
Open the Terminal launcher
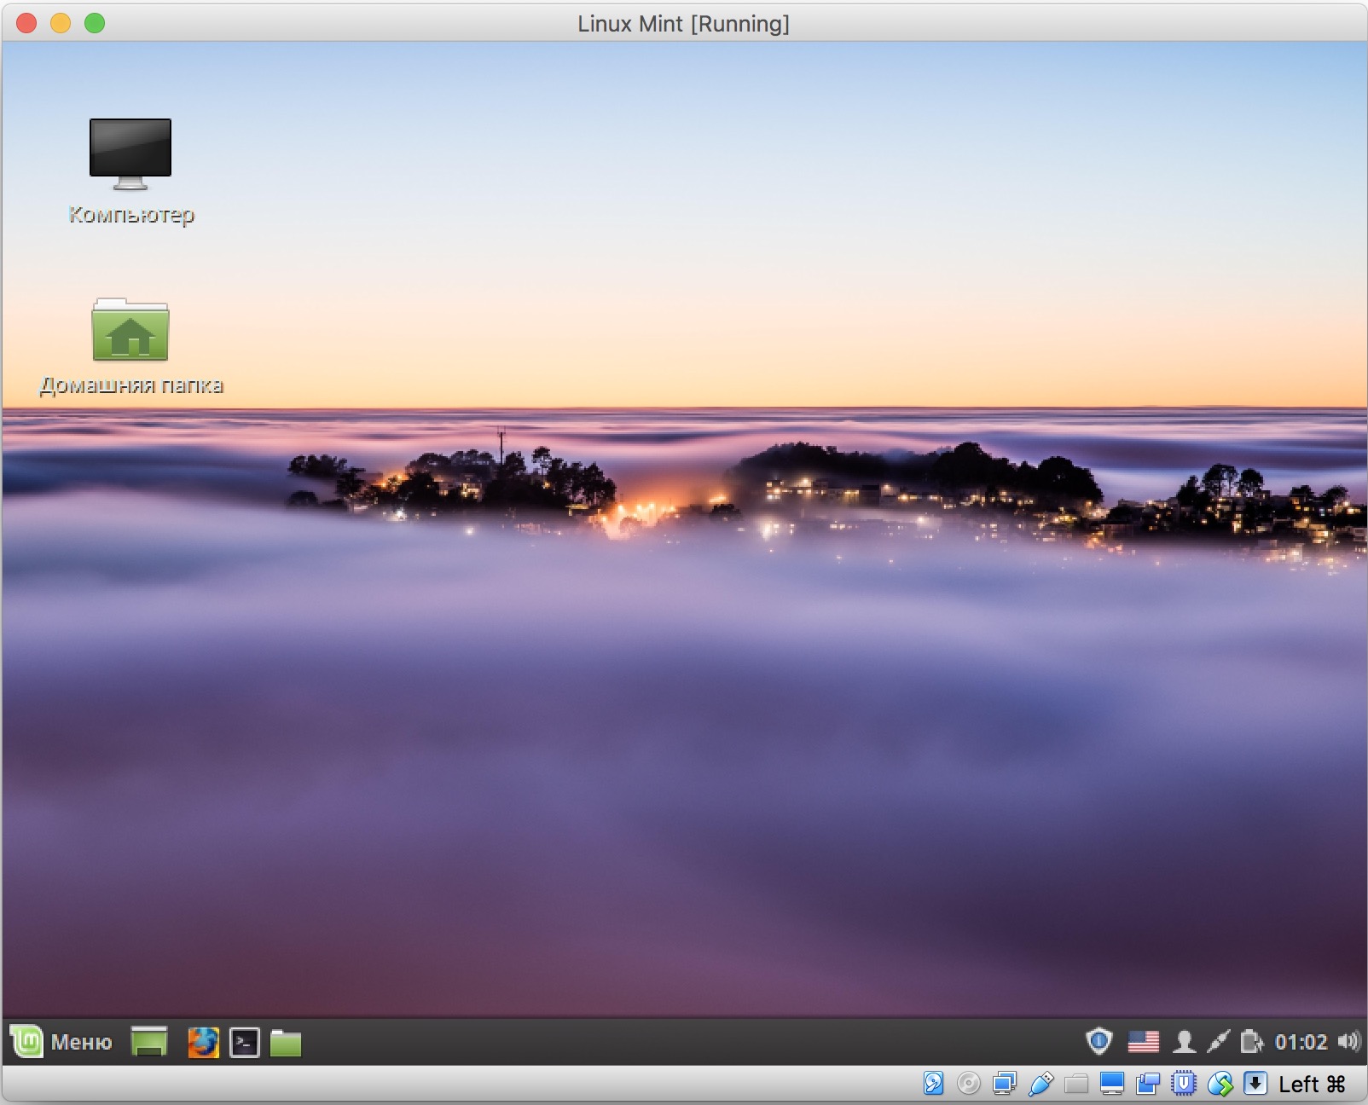tap(245, 1042)
